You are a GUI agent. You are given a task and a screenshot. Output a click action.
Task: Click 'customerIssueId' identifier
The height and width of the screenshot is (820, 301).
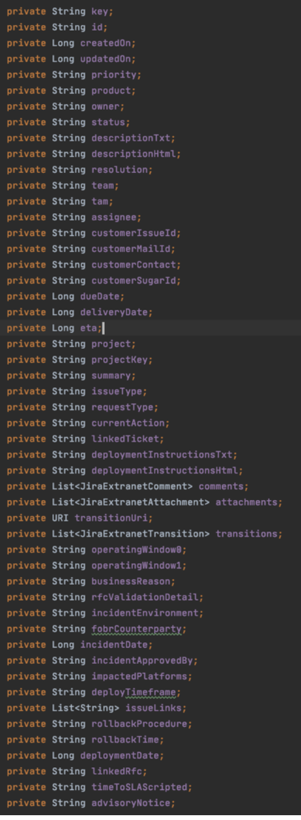[x=133, y=233]
